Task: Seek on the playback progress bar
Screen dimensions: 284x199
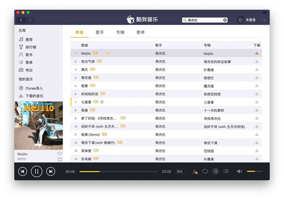Action: click(x=118, y=171)
